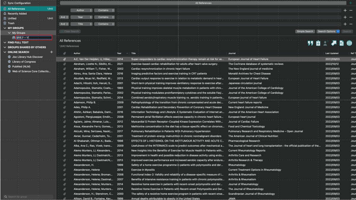
Task: Open Jisc Library Hub Discover online search
Action: point(27,57)
